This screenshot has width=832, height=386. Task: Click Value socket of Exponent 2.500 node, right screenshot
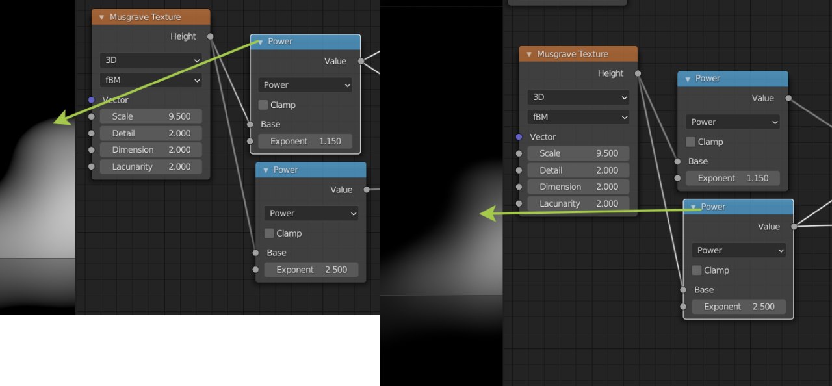[794, 227]
